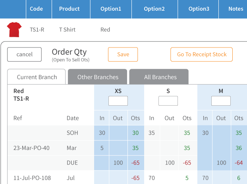
Task: Save the order quantities
Action: (x=123, y=55)
